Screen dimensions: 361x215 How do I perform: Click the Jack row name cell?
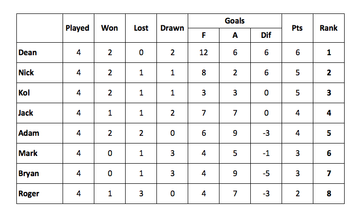pyautogui.click(x=39, y=113)
